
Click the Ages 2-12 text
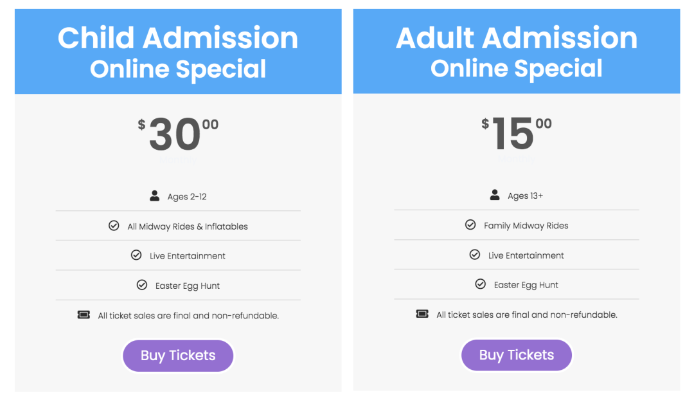coord(187,197)
